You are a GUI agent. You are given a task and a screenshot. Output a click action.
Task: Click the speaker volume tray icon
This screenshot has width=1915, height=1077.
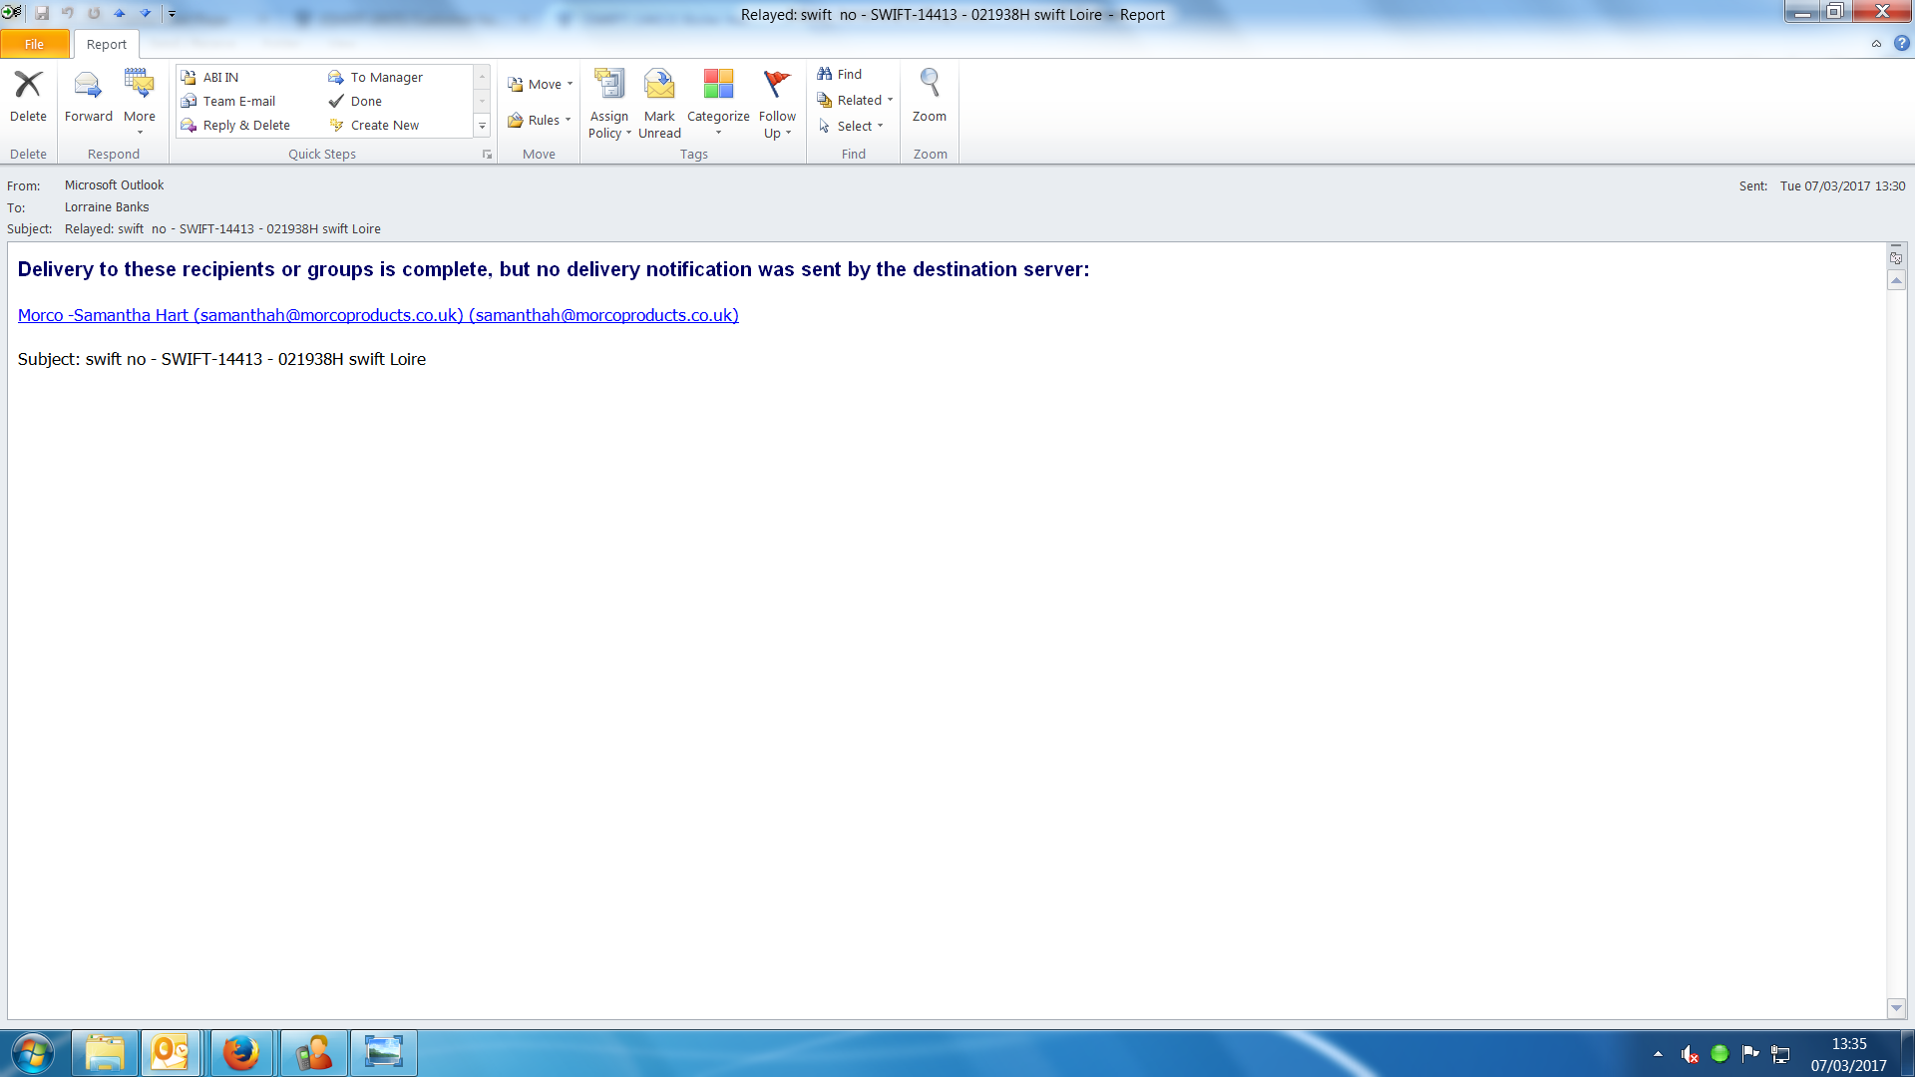1689,1054
